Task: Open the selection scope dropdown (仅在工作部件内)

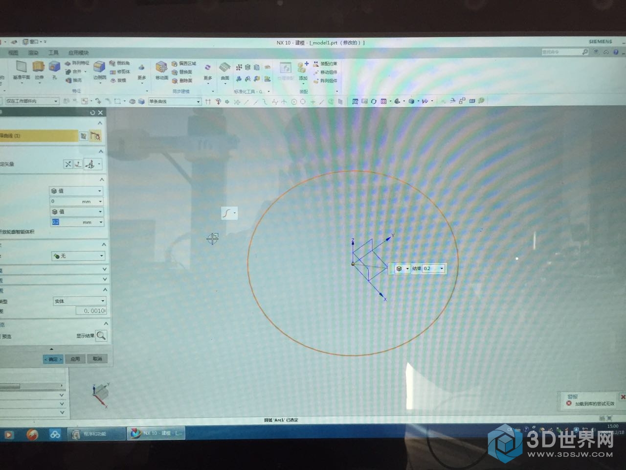Action: pyautogui.click(x=32, y=101)
